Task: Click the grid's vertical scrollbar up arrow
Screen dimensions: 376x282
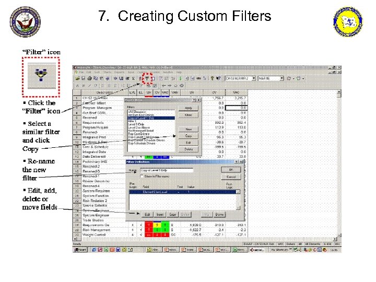Action: tap(339, 92)
